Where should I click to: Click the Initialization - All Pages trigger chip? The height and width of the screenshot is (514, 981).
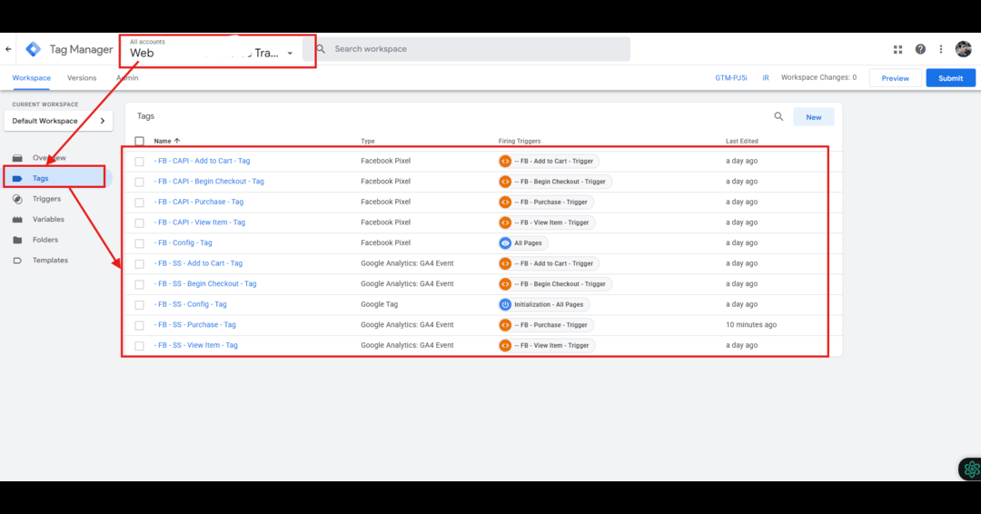[x=544, y=304]
